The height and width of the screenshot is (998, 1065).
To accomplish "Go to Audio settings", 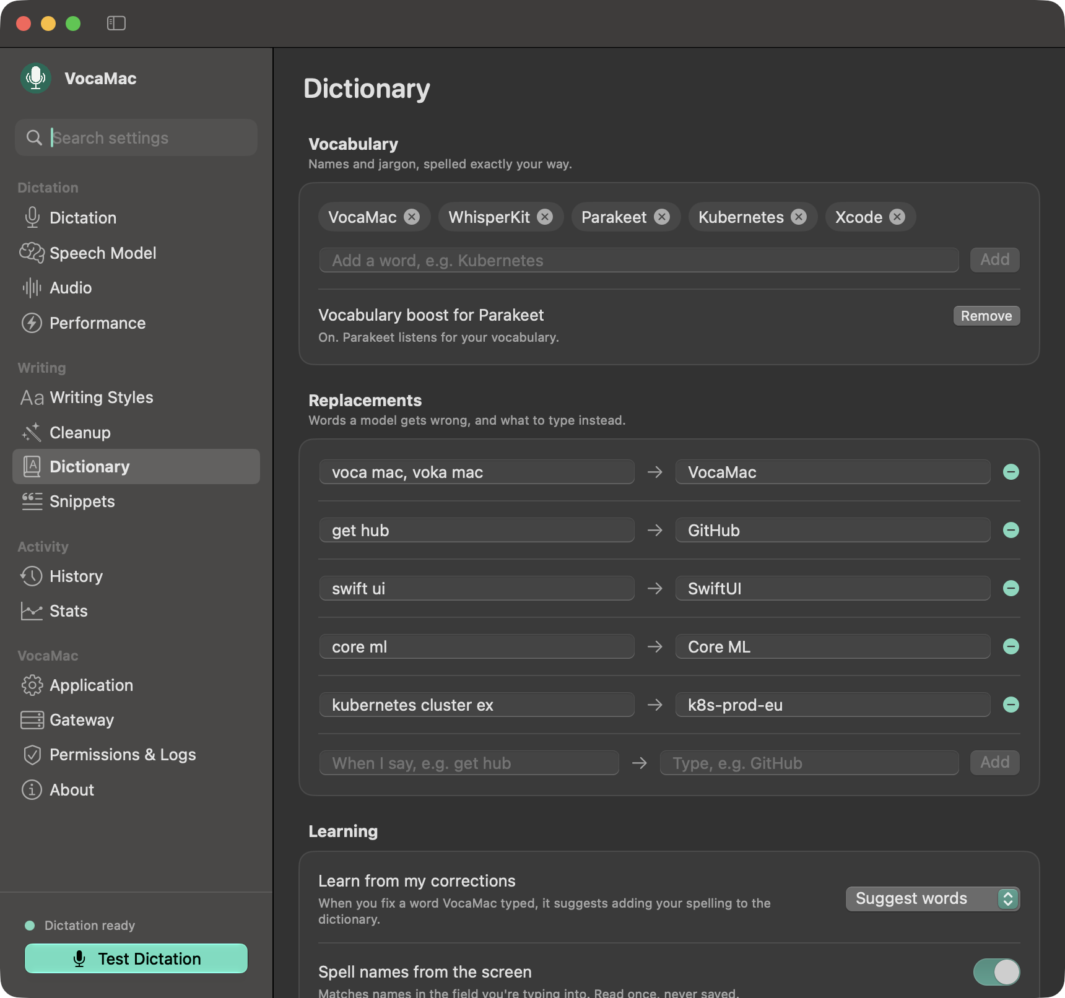I will click(136, 288).
